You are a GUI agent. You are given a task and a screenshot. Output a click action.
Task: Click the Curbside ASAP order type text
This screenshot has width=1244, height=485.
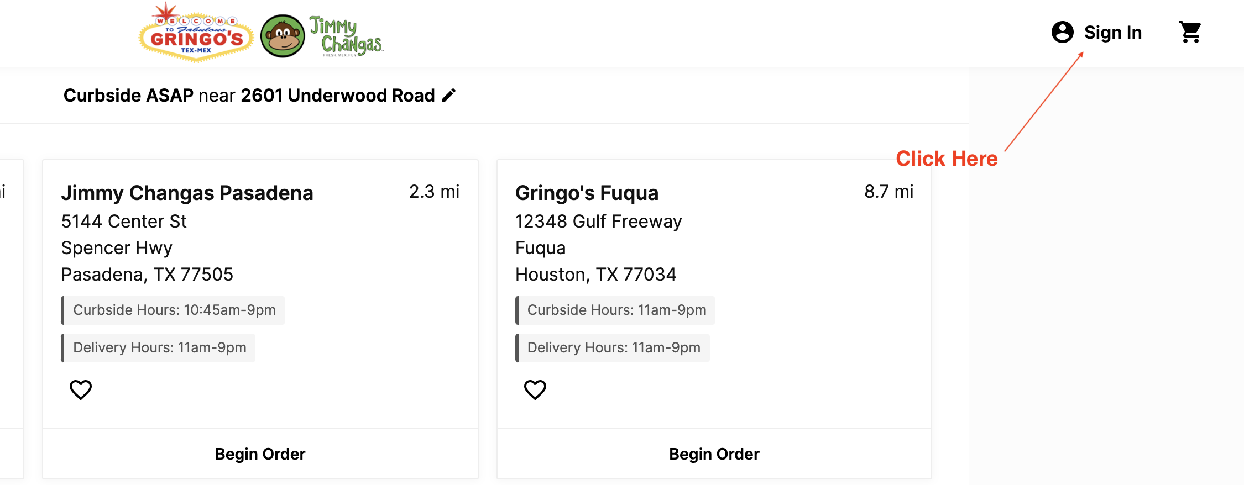(128, 95)
